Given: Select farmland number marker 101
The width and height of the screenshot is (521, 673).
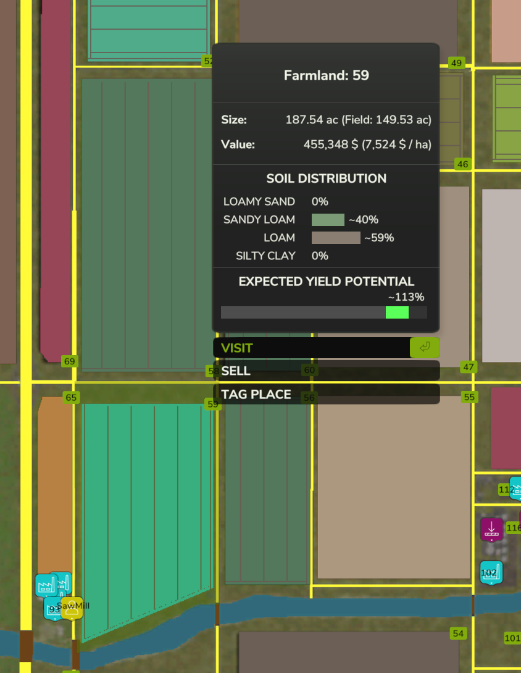Looking at the screenshot, I should click(512, 638).
